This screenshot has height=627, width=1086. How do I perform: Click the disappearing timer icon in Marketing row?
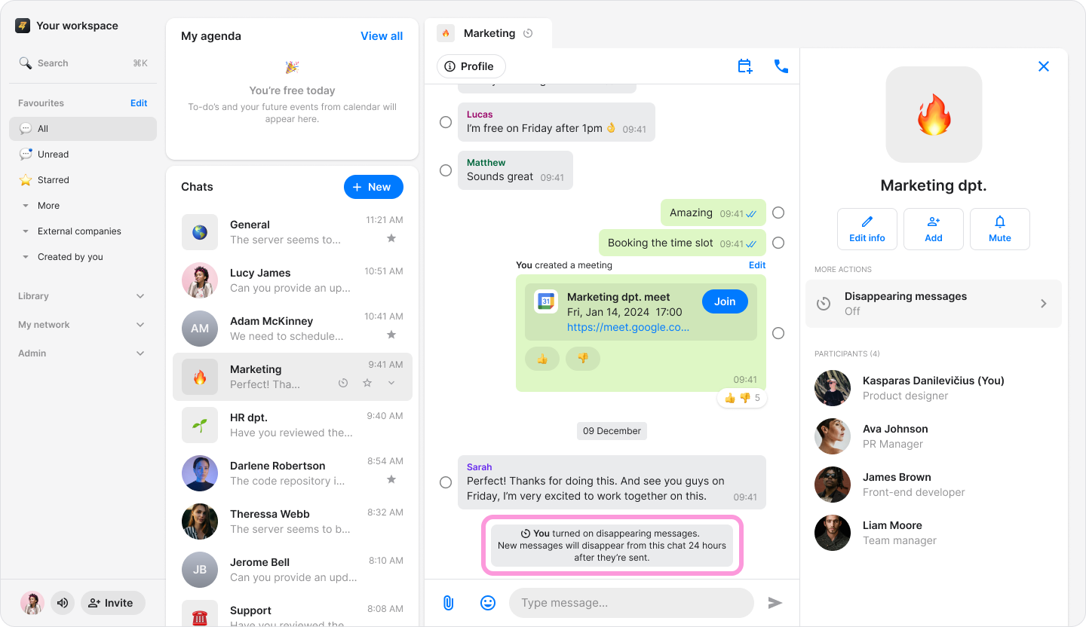coord(343,383)
